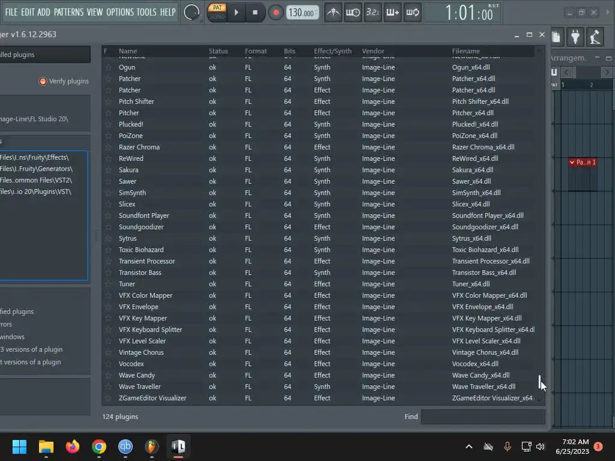Toggle the wait-for-input-before-recording icon

pyautogui.click(x=353, y=13)
